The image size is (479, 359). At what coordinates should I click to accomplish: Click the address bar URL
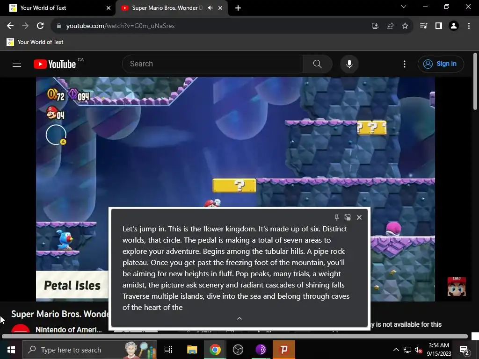120,26
